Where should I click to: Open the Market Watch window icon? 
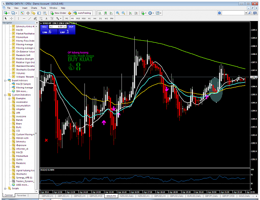pyautogui.click(x=22, y=13)
